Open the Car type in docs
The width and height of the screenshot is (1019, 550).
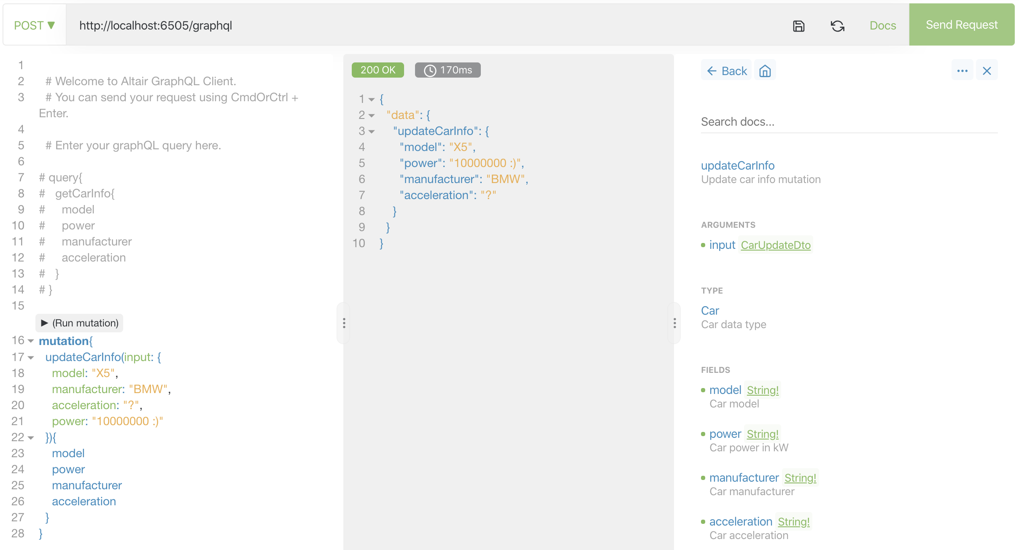(x=710, y=311)
